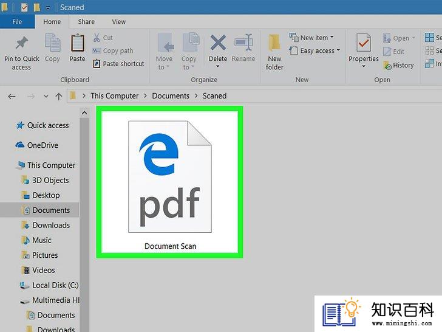The image size is (442, 332).
Task: Open Quick Access Toolbar customize arrow
Action: click(x=48, y=8)
